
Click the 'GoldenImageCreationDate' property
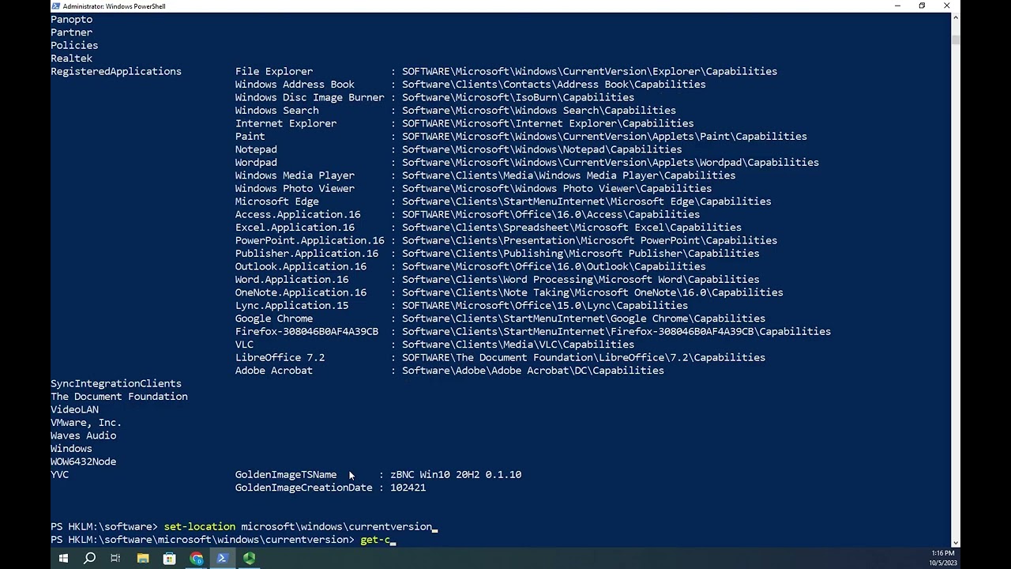(303, 488)
